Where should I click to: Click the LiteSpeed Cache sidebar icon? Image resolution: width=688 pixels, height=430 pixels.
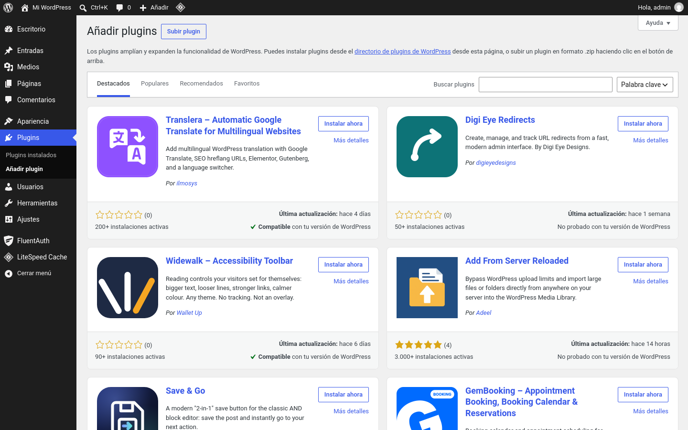tap(9, 257)
